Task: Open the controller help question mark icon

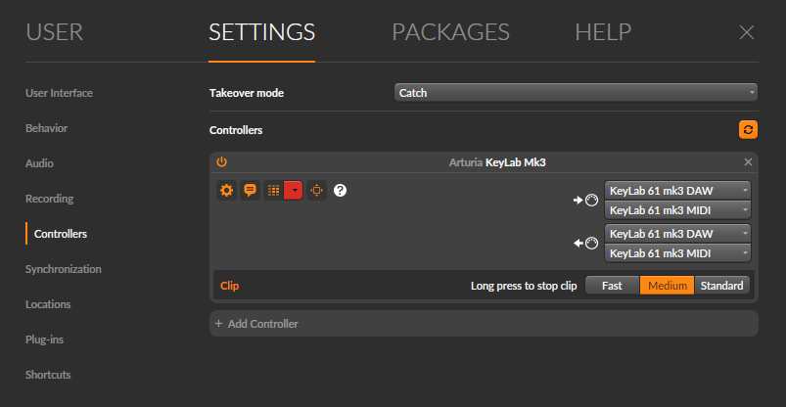Action: 340,191
